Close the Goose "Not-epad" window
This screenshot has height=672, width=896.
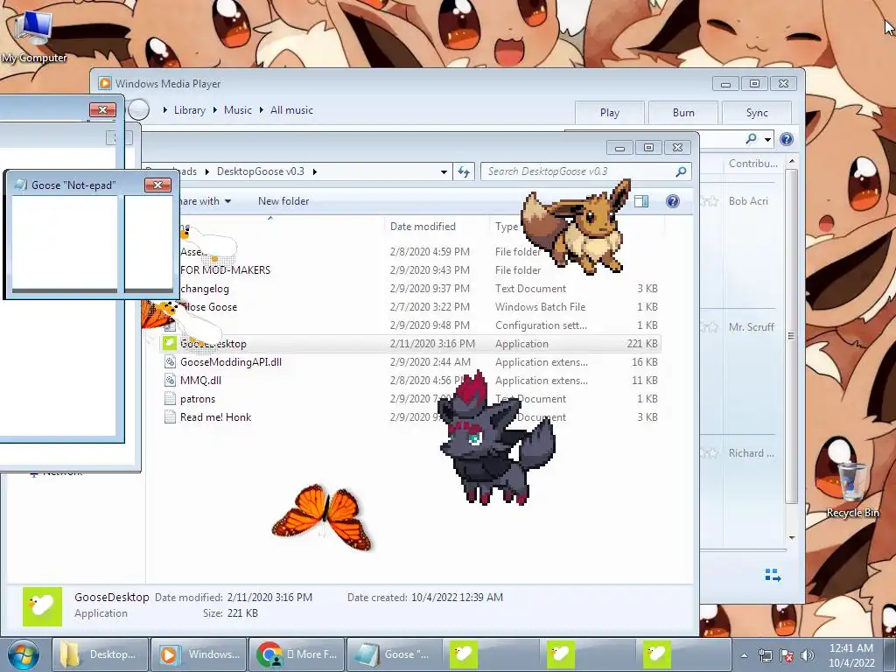[x=157, y=185]
